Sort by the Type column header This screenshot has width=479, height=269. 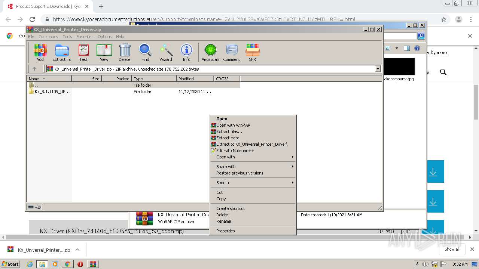154,78
